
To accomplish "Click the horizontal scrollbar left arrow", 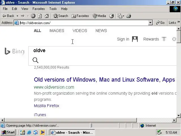I will (x=2, y=120).
